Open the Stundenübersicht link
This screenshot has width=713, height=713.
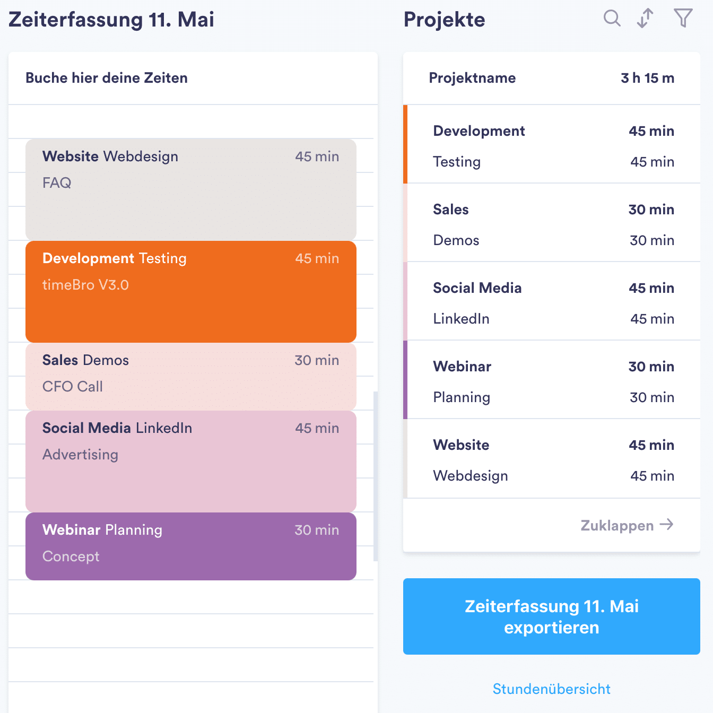coord(552,689)
